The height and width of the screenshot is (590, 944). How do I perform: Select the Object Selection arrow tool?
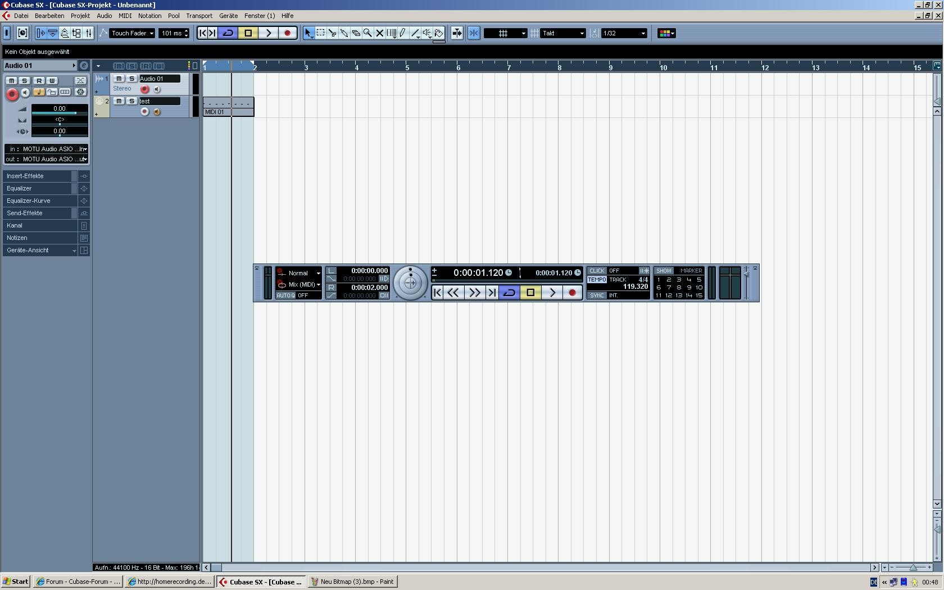[x=308, y=33]
